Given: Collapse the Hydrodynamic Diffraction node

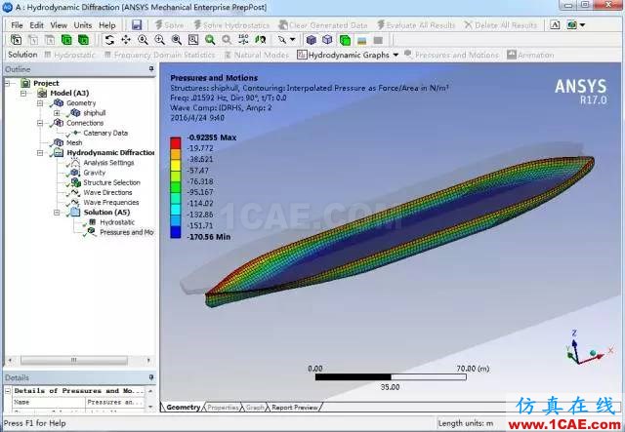Looking at the screenshot, I should coord(40,153).
